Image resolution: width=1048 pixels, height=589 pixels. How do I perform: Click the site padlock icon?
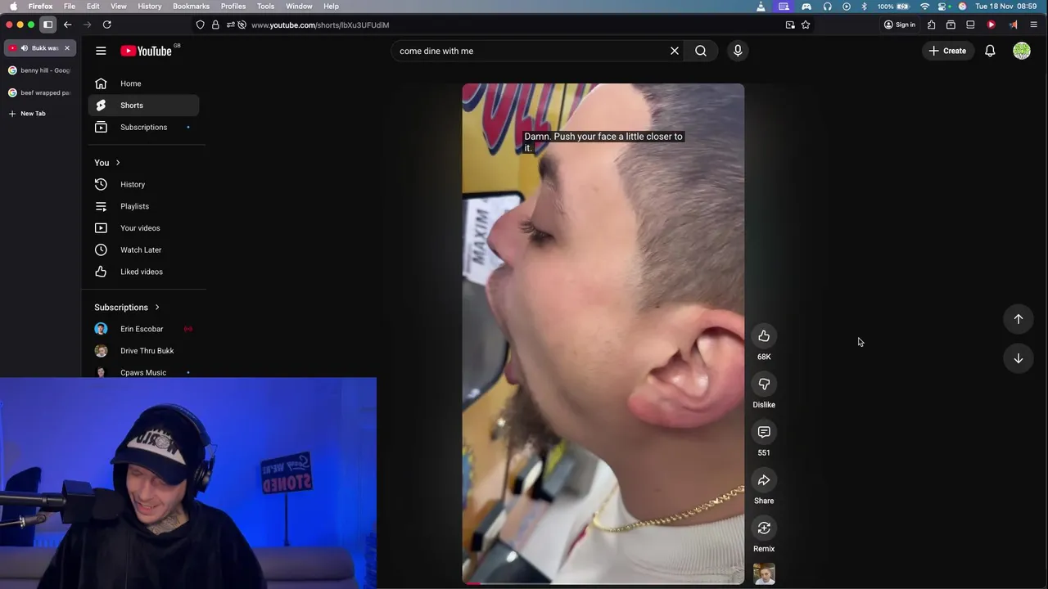point(215,25)
